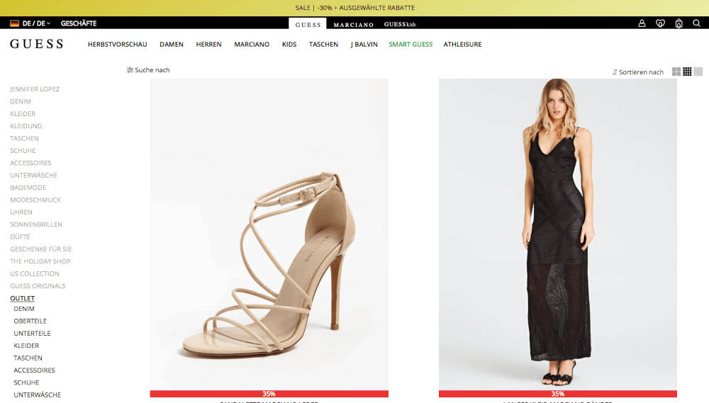Open UHREN sidebar category
This screenshot has width=709, height=403.
(x=21, y=212)
